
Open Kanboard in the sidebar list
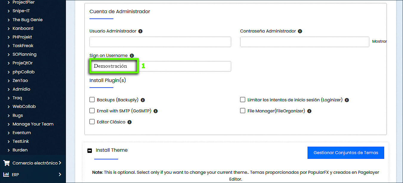click(23, 28)
